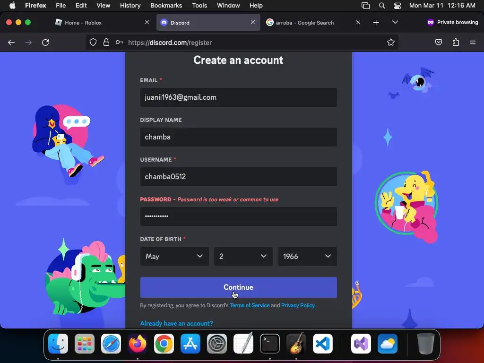484x363 pixels.
Task: Open the Bookmarks menu
Action: click(x=166, y=5)
